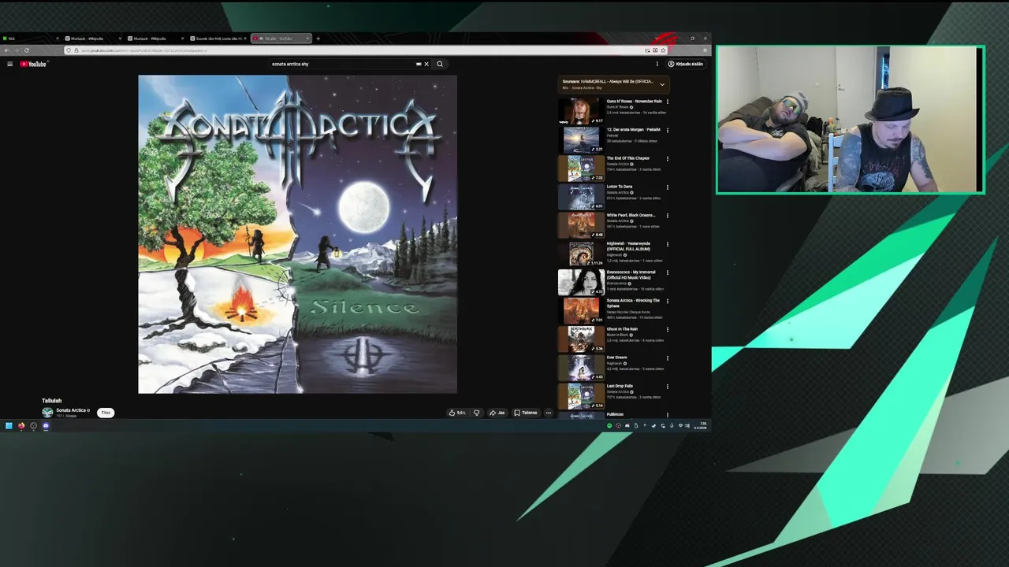Play 'Letter To Dana' from suggestions

point(620,187)
